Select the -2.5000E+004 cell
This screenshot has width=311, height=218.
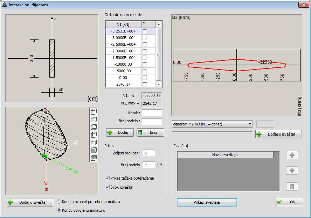coord(123,44)
